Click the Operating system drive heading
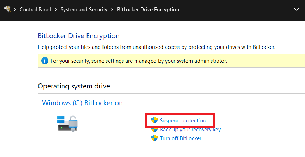305x157 pixels. [74, 86]
